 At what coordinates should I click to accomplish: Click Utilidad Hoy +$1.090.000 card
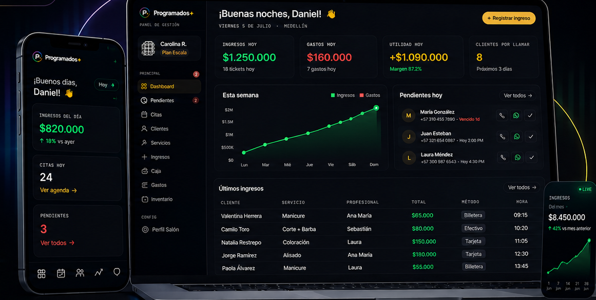point(423,57)
